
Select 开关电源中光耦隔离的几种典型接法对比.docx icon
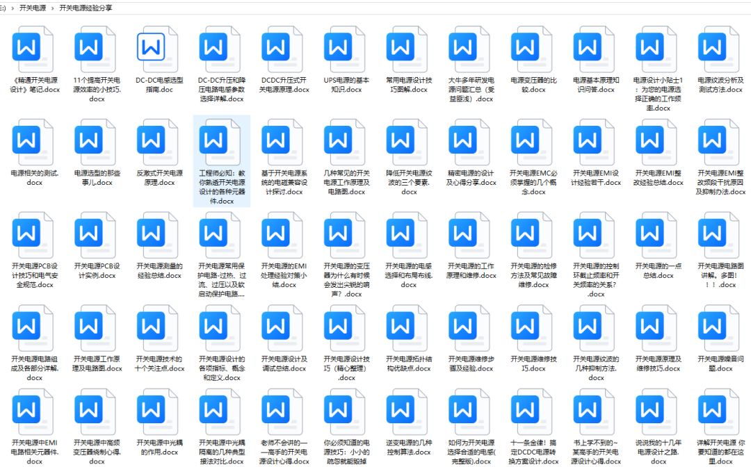(x=220, y=412)
